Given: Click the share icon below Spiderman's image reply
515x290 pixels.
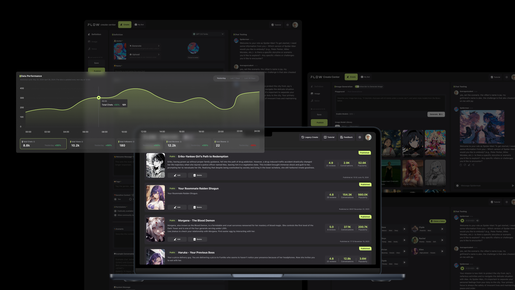Looking at the screenshot, I should (473, 165).
